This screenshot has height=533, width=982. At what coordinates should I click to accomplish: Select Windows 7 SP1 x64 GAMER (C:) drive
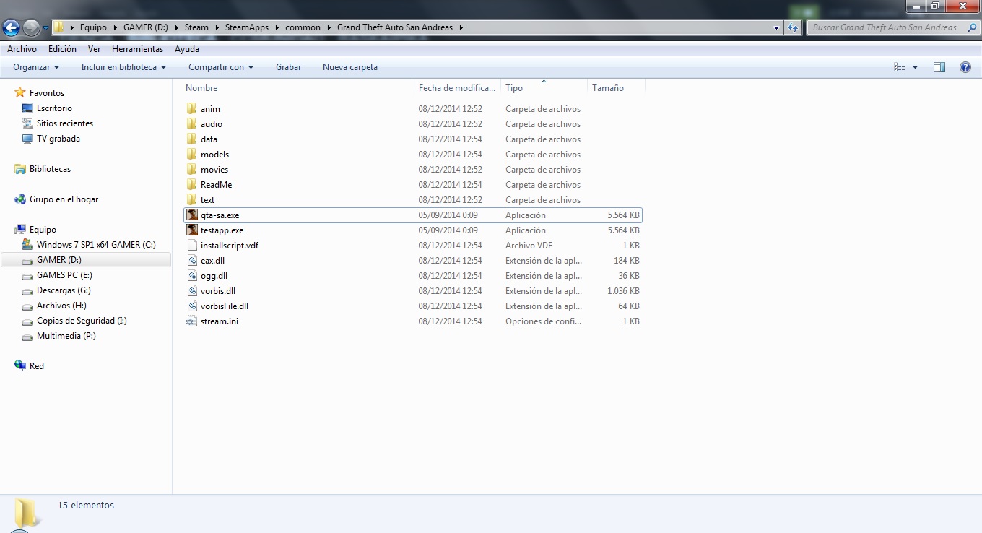[96, 245]
